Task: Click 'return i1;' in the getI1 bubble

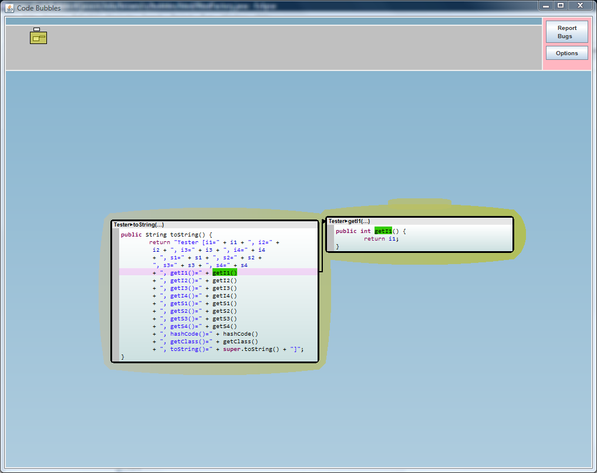Action: (381, 239)
